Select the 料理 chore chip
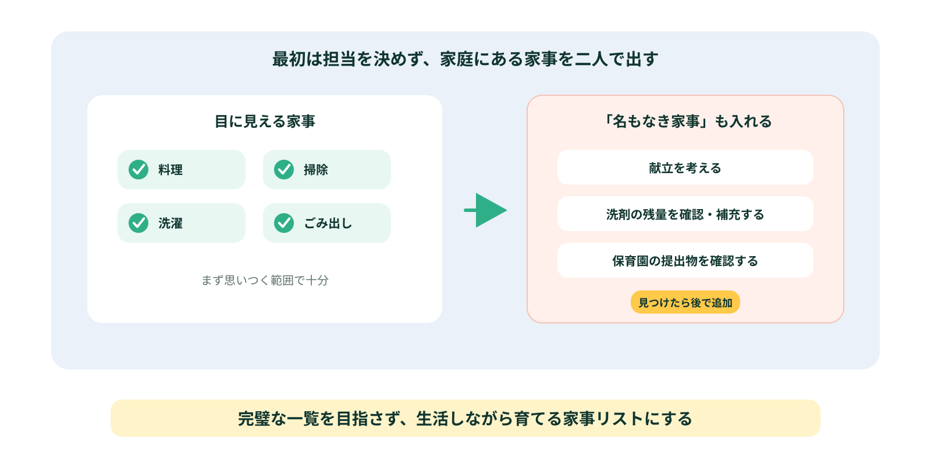931x453 pixels. 182,170
